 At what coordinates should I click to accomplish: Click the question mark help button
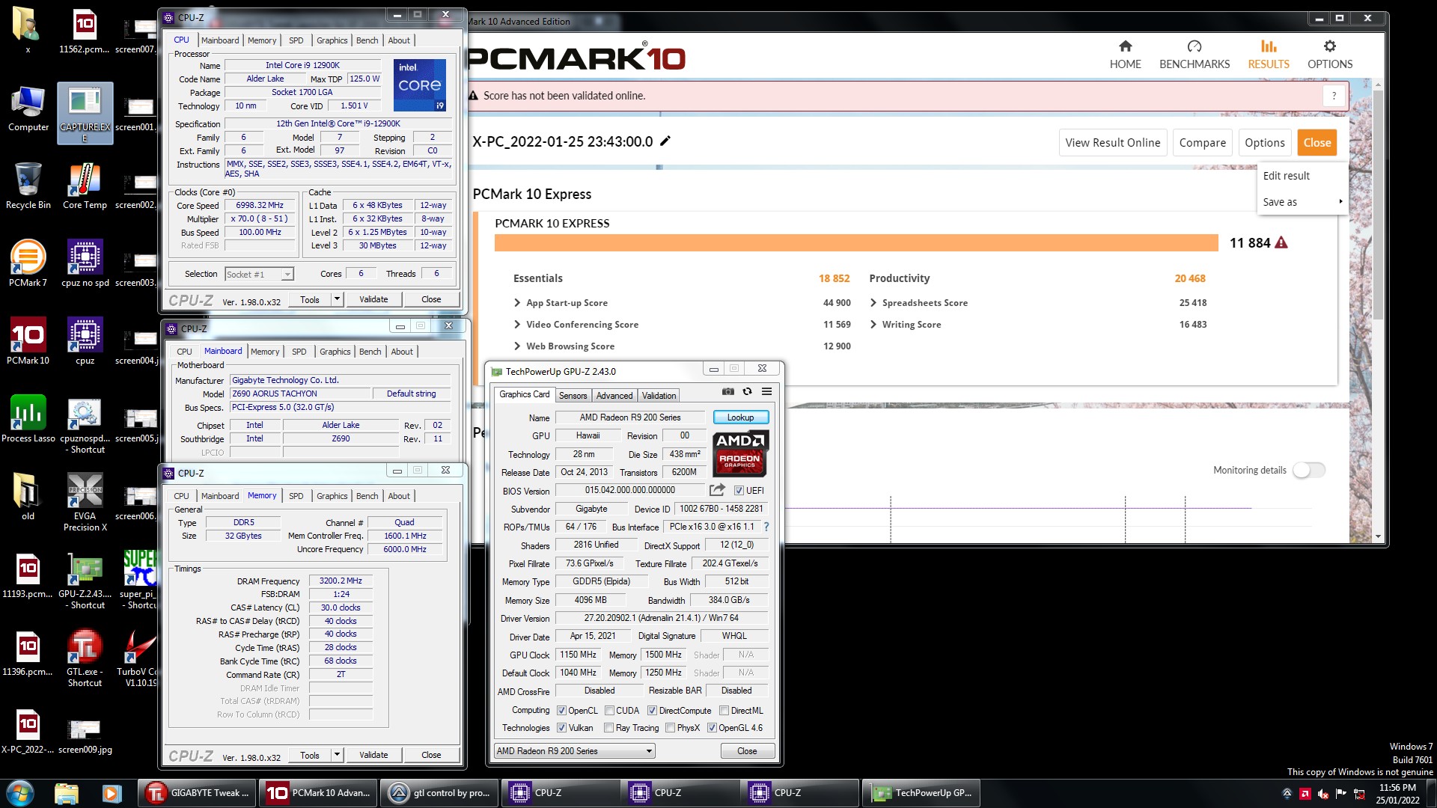coord(1334,96)
